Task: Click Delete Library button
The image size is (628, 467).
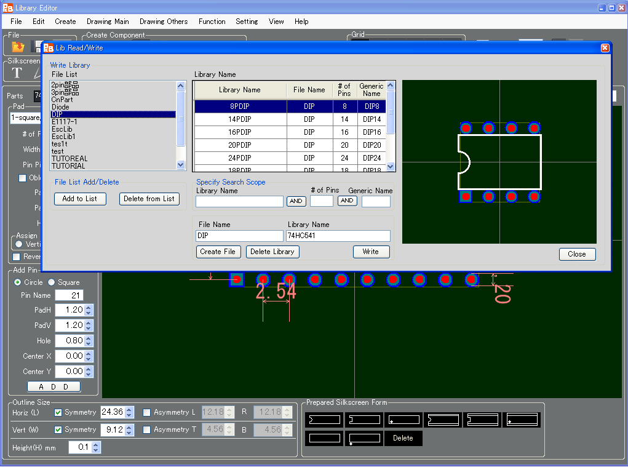Action: tap(272, 252)
